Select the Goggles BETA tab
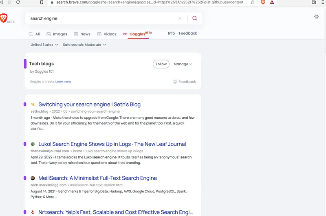The width and height of the screenshot is (326, 216). tap(137, 34)
